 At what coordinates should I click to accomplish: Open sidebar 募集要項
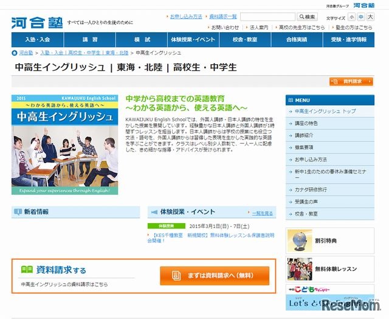click(x=330, y=147)
